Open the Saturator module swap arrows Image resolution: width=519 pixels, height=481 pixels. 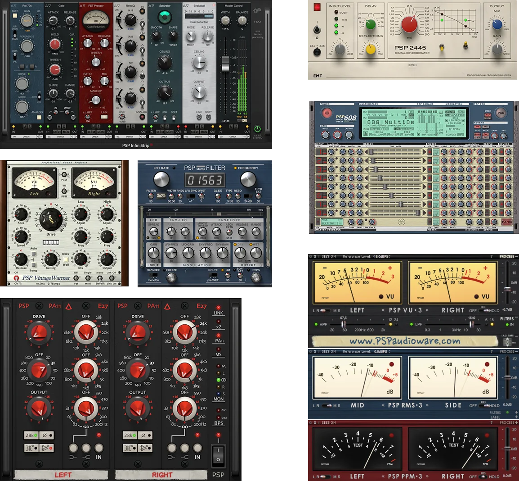click(151, 6)
